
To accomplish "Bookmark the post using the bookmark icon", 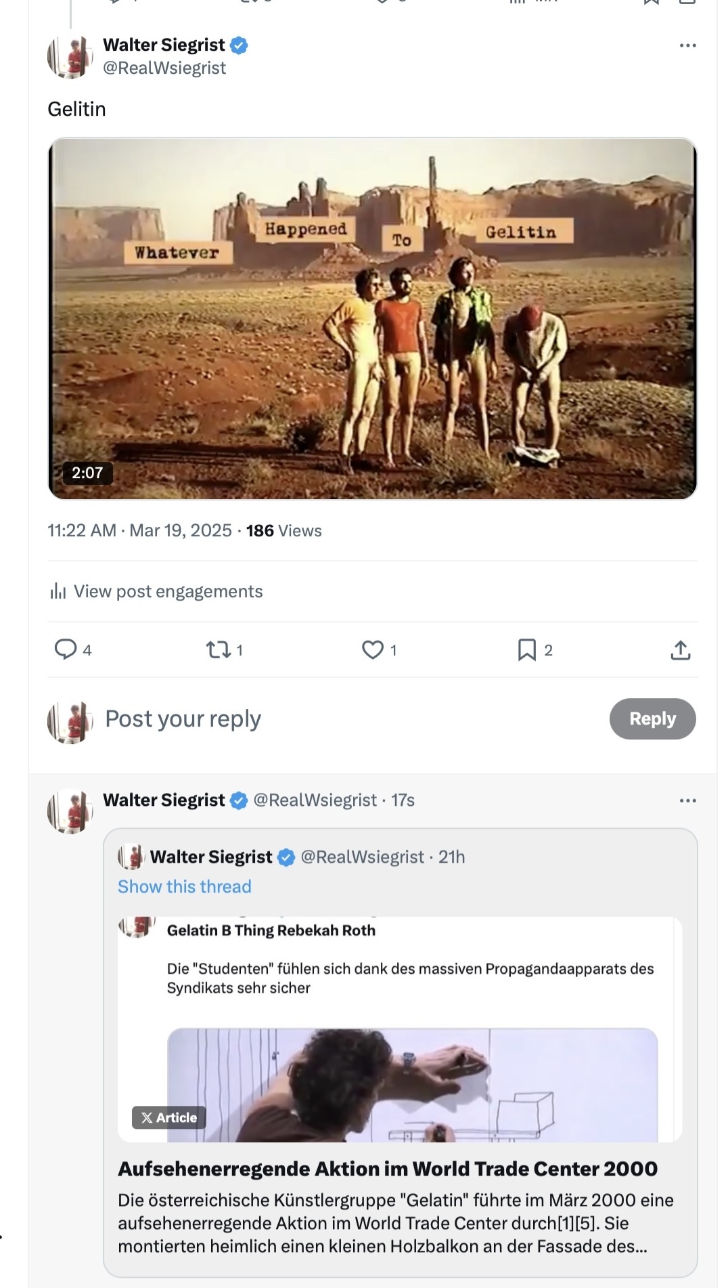I will pos(527,650).
